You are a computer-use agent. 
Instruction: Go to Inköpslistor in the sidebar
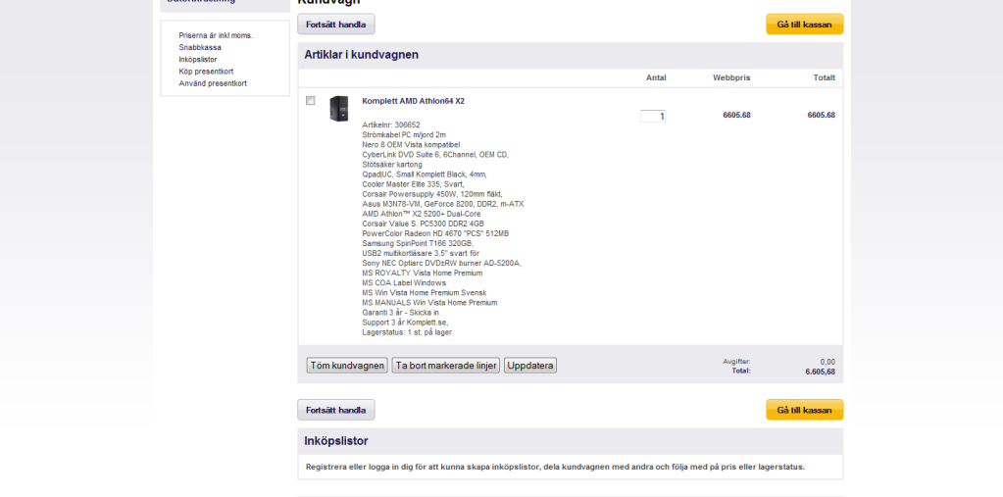(198, 60)
